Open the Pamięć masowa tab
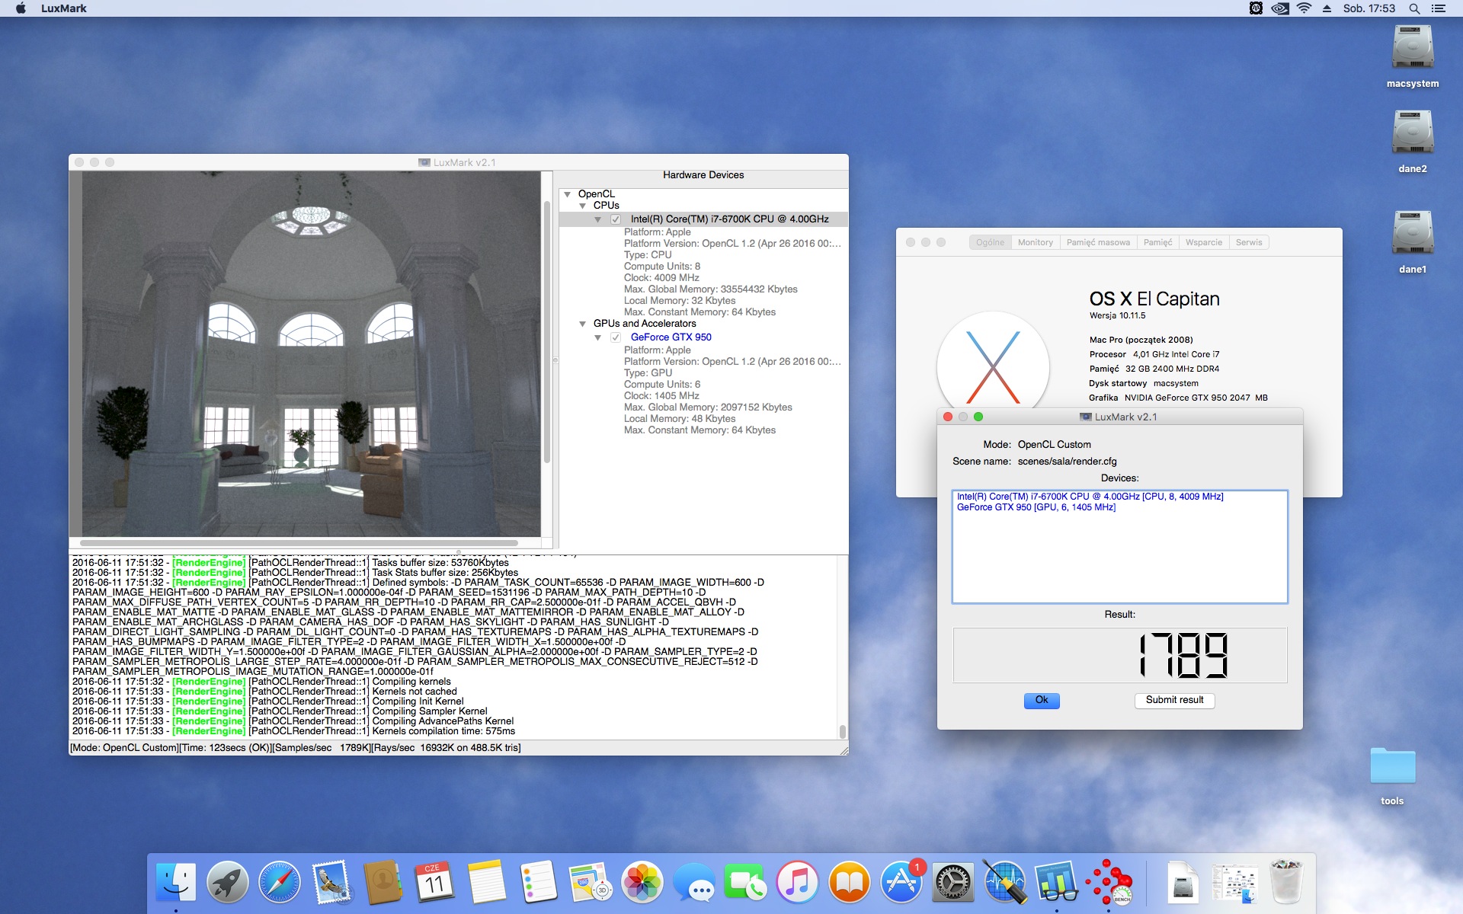This screenshot has height=914, width=1463. point(1098,242)
